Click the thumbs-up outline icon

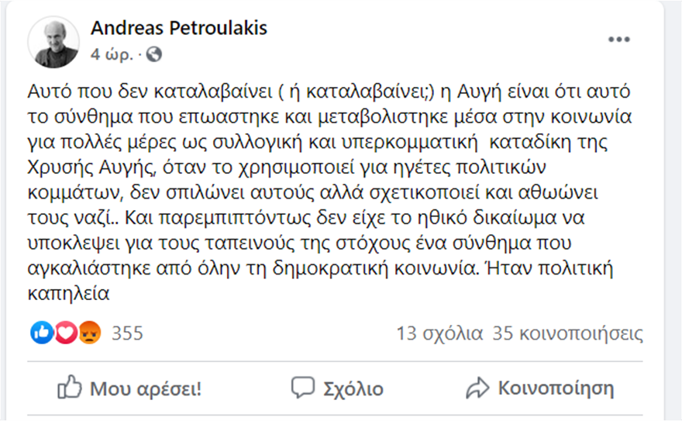[x=70, y=387]
